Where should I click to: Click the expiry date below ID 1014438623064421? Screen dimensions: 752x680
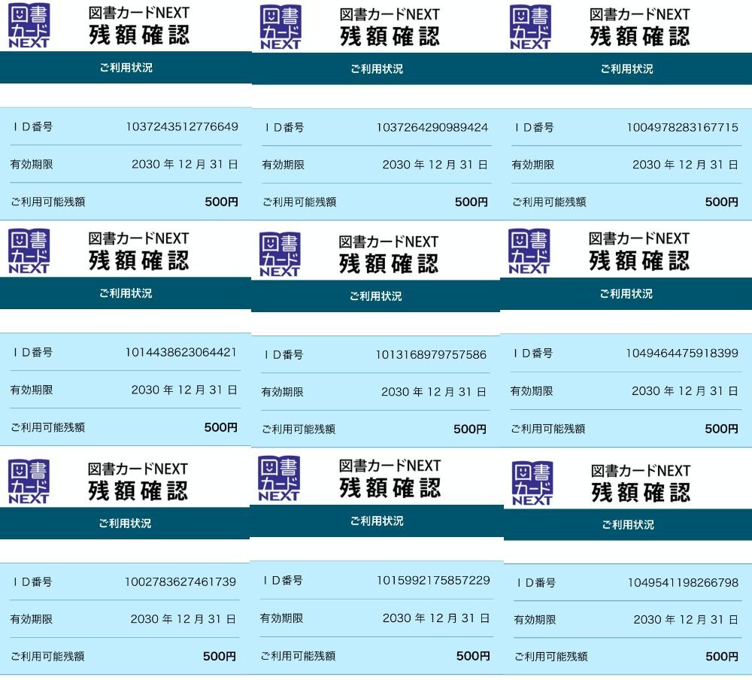tap(185, 390)
